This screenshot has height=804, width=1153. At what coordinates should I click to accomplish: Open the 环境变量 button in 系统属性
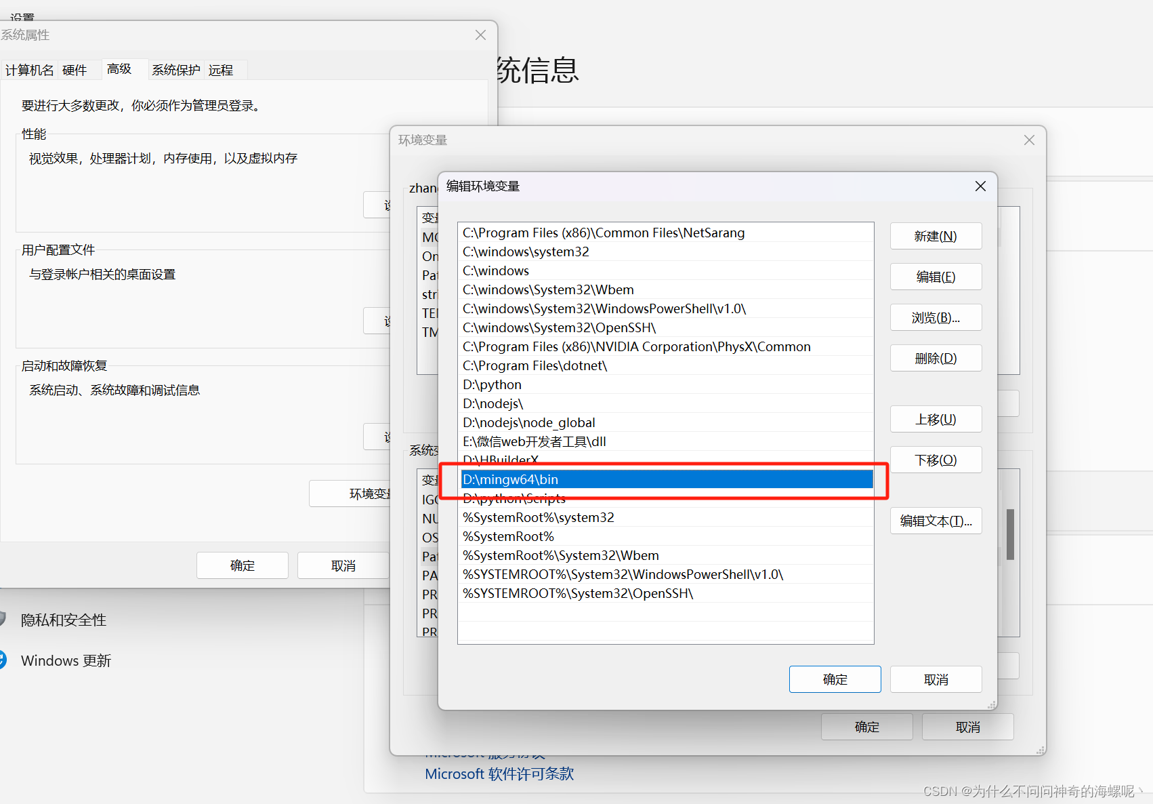[x=350, y=494]
